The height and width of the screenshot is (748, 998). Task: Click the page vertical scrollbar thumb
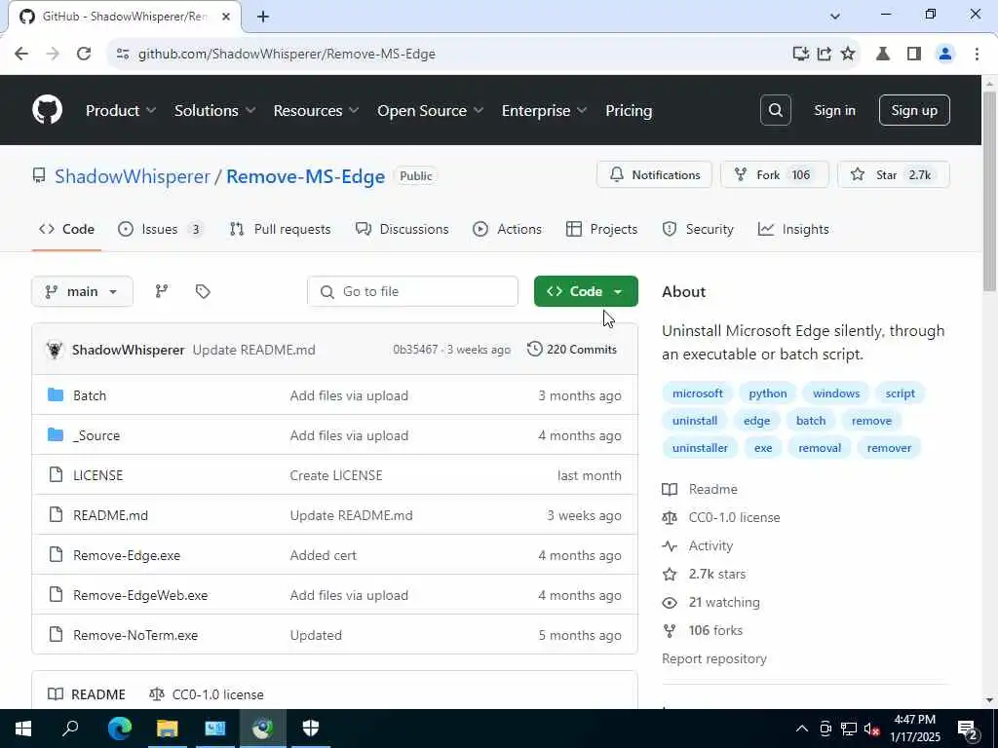coord(989,191)
